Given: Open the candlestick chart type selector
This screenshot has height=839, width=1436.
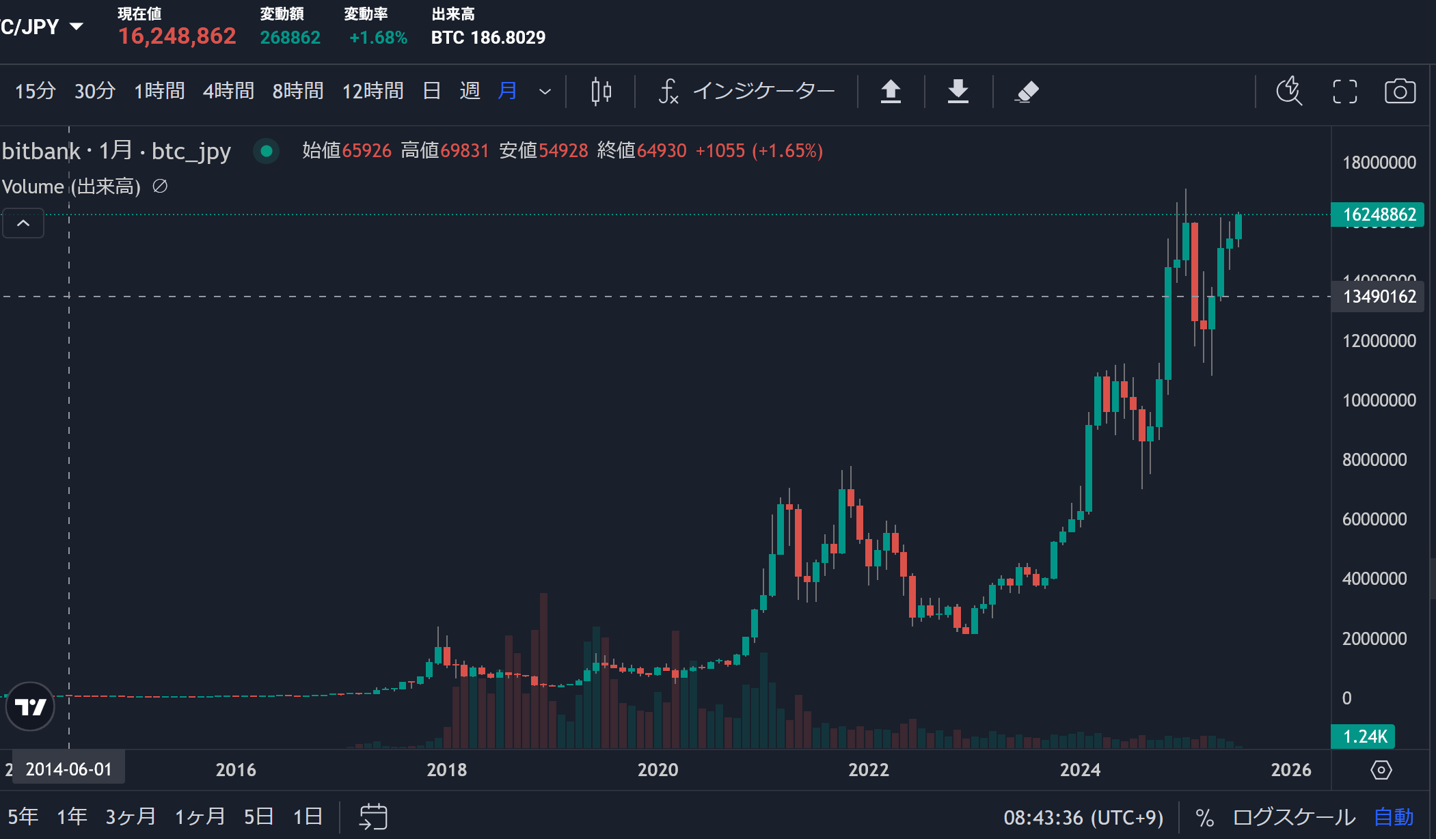Looking at the screenshot, I should (601, 91).
